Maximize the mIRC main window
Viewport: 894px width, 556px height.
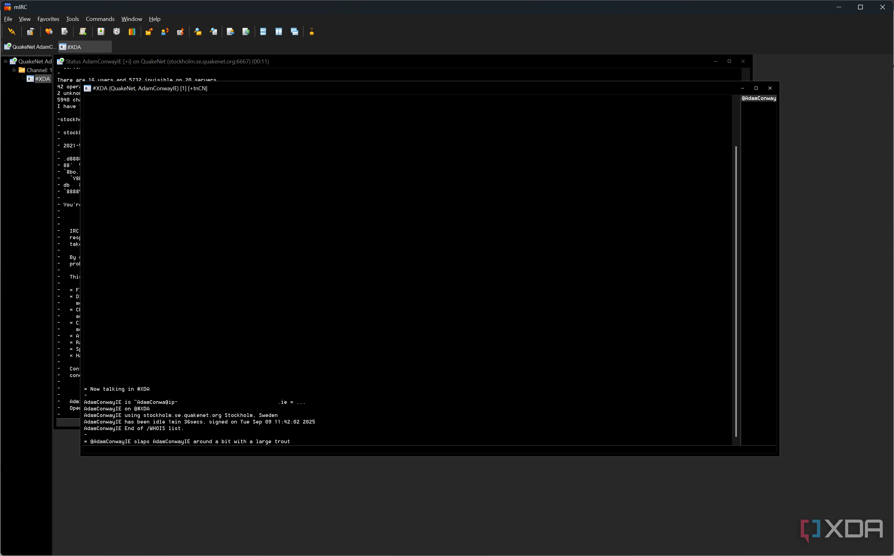(x=860, y=7)
